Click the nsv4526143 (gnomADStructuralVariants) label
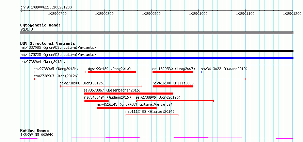This screenshot has width=303, height=142. pos(134,104)
